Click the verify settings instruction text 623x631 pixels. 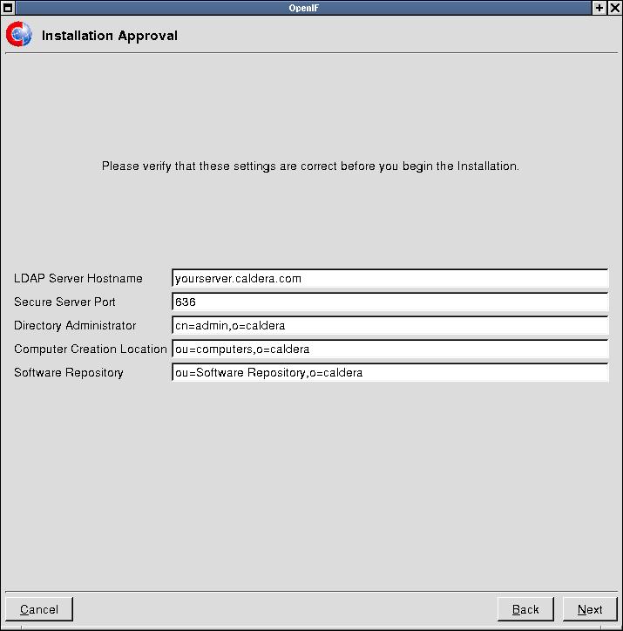[310, 166]
